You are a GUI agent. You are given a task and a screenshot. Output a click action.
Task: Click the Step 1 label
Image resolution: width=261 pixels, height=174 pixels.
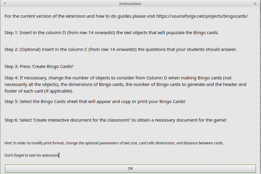pos(11,33)
